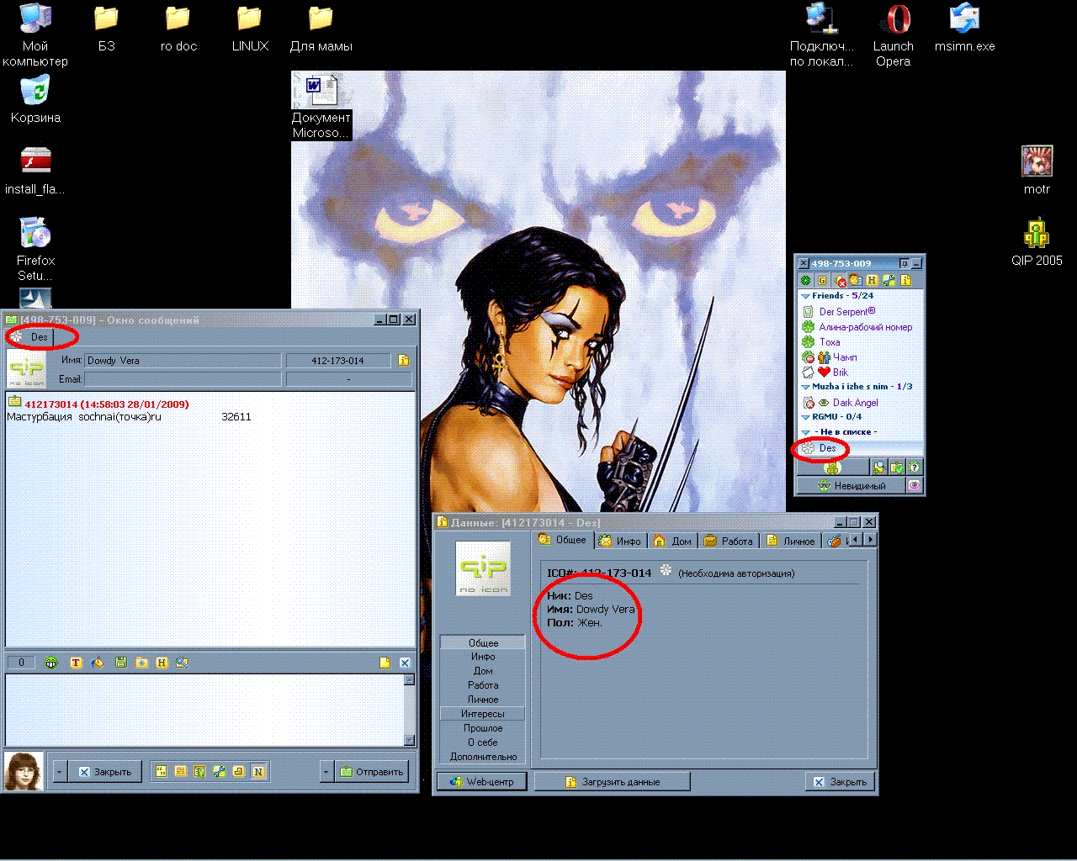Select О себе in the side list
This screenshot has width=1077, height=861.
click(x=483, y=742)
